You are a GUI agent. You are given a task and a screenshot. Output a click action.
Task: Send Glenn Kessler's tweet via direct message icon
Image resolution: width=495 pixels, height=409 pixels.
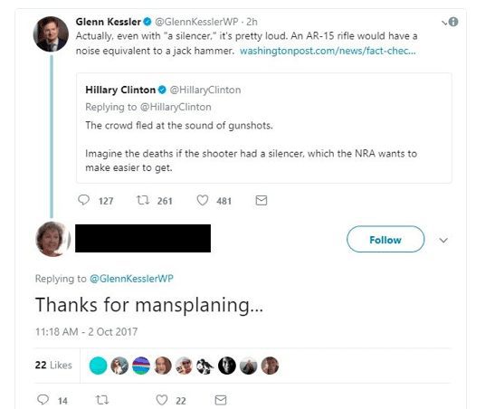pyautogui.click(x=262, y=200)
